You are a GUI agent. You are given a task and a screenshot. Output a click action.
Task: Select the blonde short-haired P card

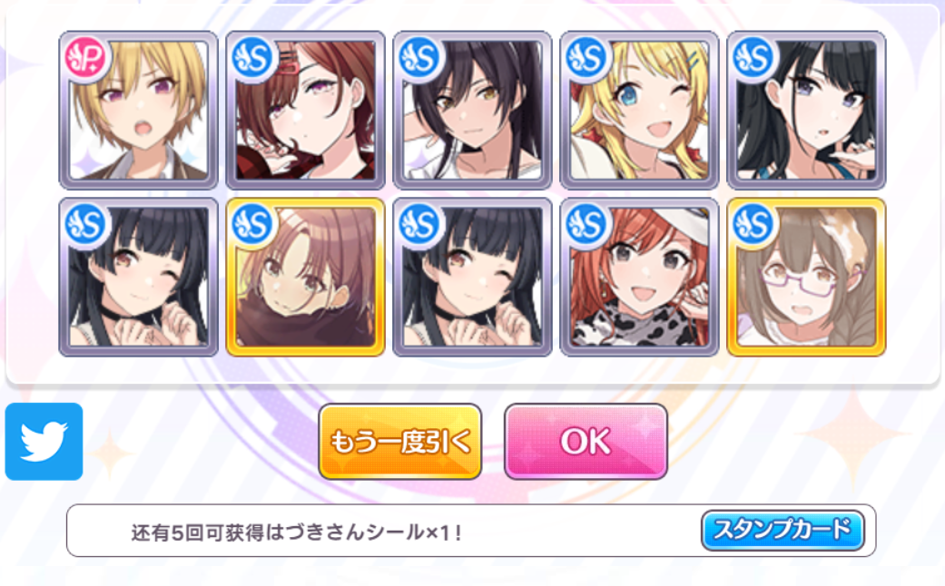click(139, 111)
